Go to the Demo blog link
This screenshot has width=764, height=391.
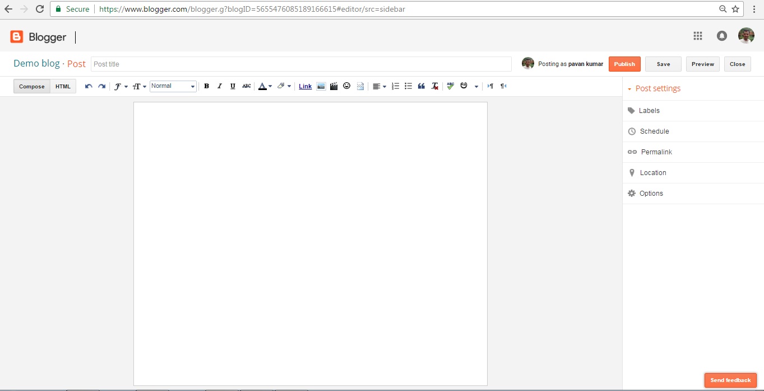click(36, 63)
